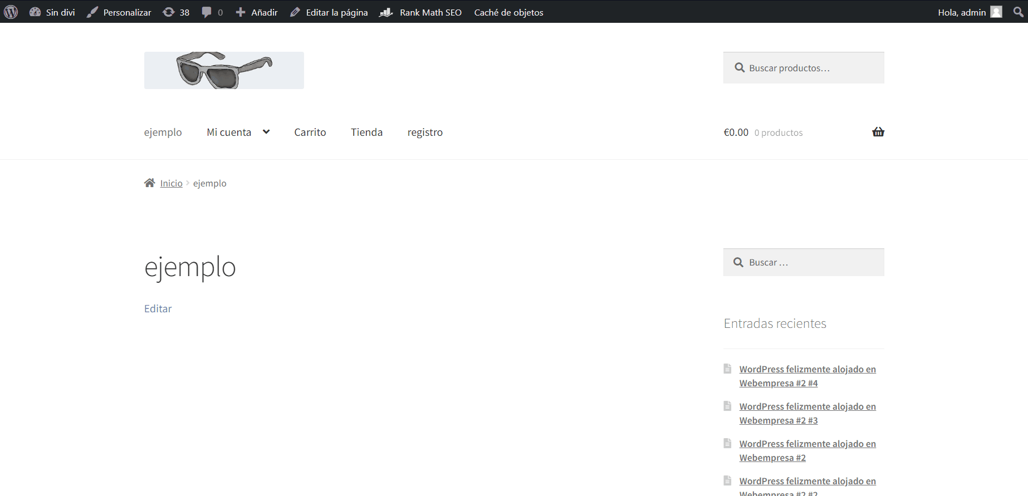This screenshot has height=496, width=1028.
Task: Follow the Inicio breadcrumb link
Action: click(x=171, y=184)
